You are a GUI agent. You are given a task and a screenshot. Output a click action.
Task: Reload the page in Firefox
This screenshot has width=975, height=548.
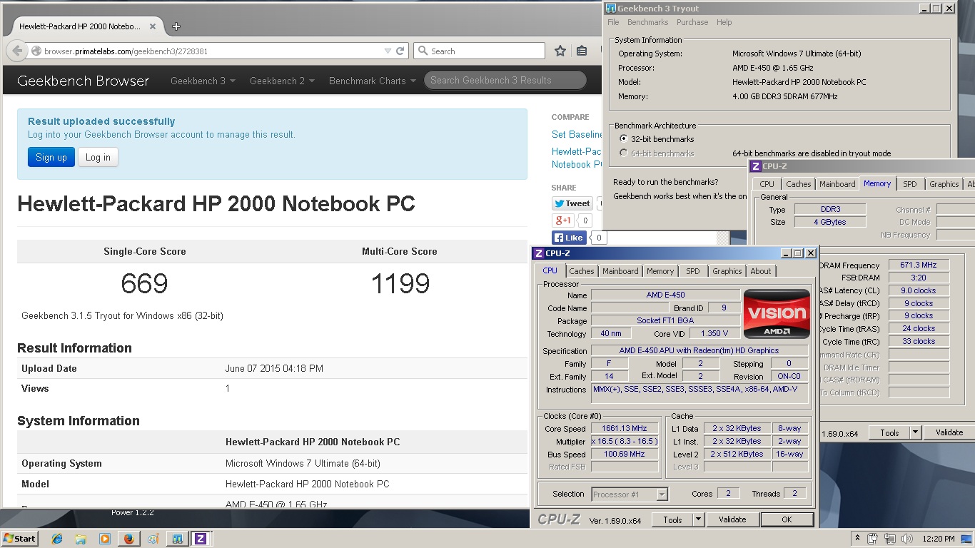(400, 51)
